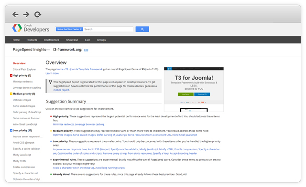
Task: Follow Minimize redirects link in summary
Action: click(x=64, y=125)
